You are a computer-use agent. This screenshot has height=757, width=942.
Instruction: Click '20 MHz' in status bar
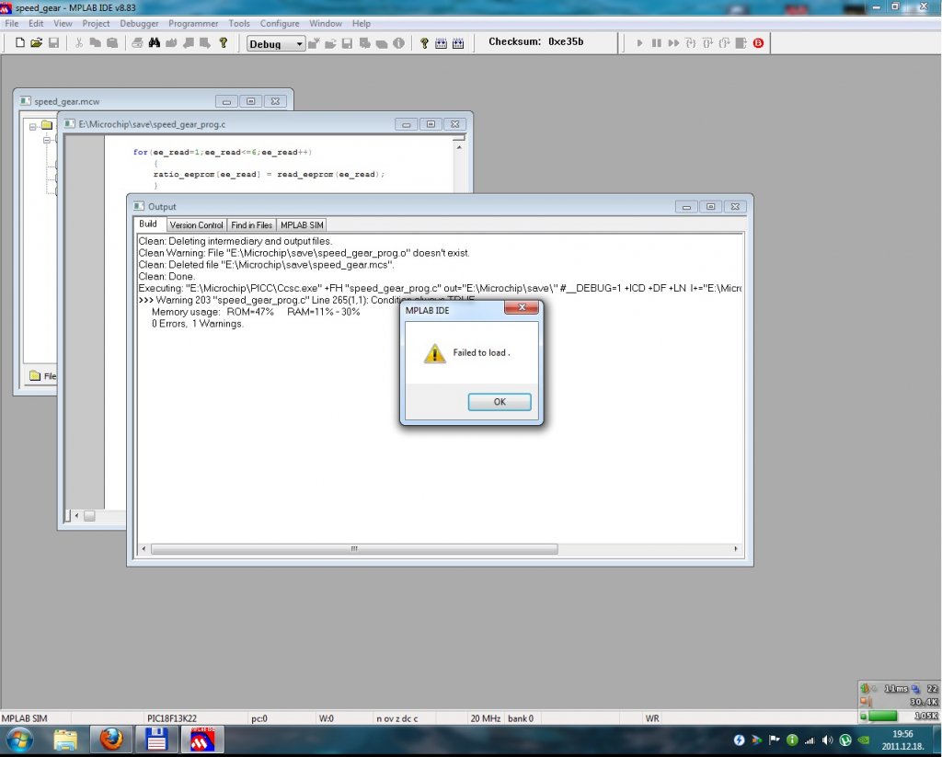[486, 718]
